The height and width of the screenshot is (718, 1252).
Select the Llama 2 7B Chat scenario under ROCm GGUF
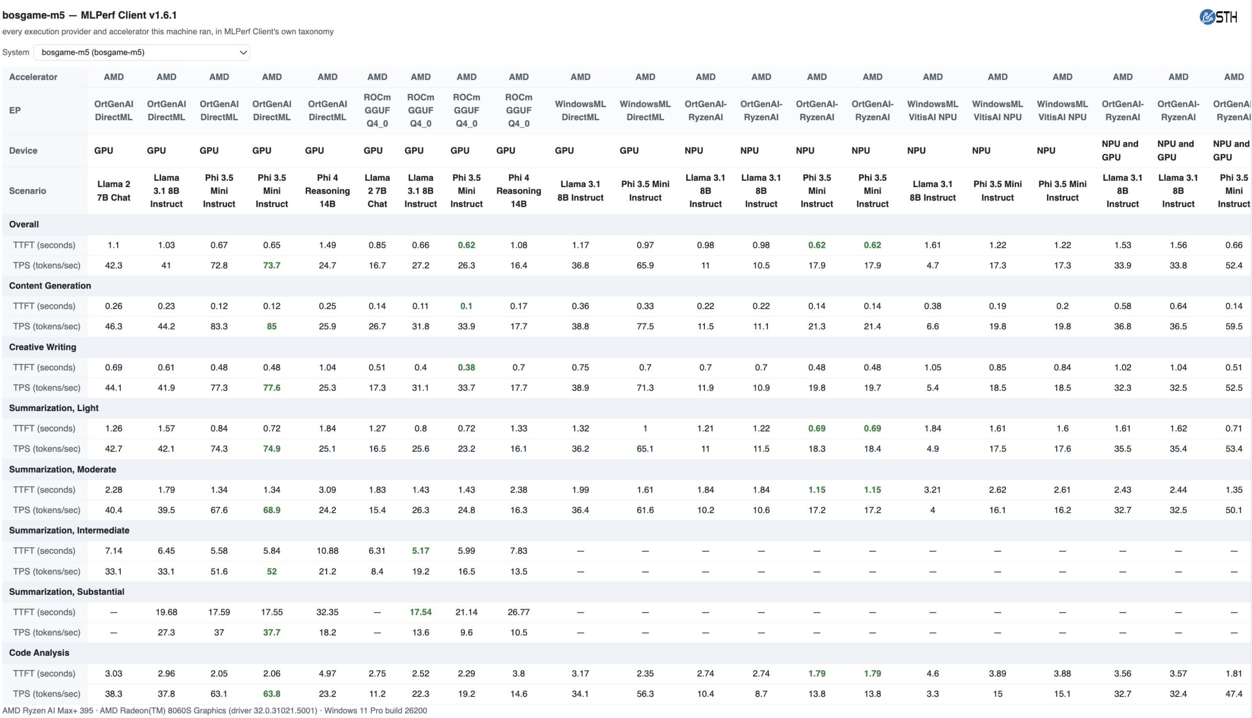[x=377, y=191]
